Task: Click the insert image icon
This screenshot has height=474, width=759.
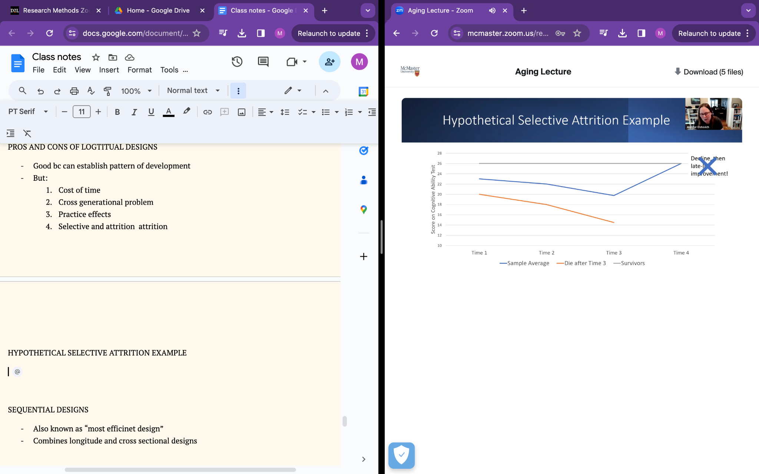Action: [x=241, y=112]
